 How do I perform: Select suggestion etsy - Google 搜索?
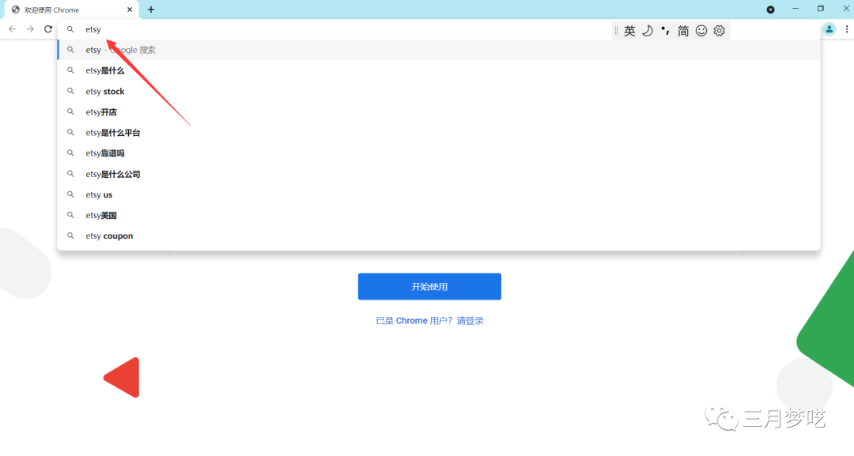[x=439, y=50]
